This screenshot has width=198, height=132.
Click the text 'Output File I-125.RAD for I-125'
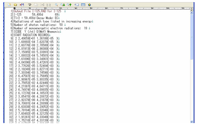pyautogui.click(x=37, y=11)
